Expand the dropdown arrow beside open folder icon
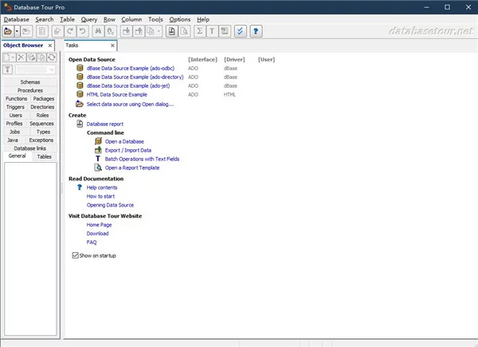Viewport: 478px width, 347px height. [18, 31]
